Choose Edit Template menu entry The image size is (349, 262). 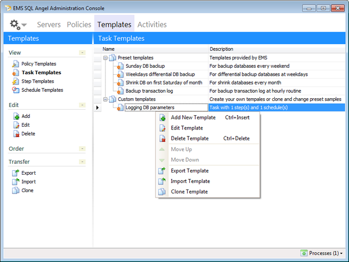tap(208, 128)
